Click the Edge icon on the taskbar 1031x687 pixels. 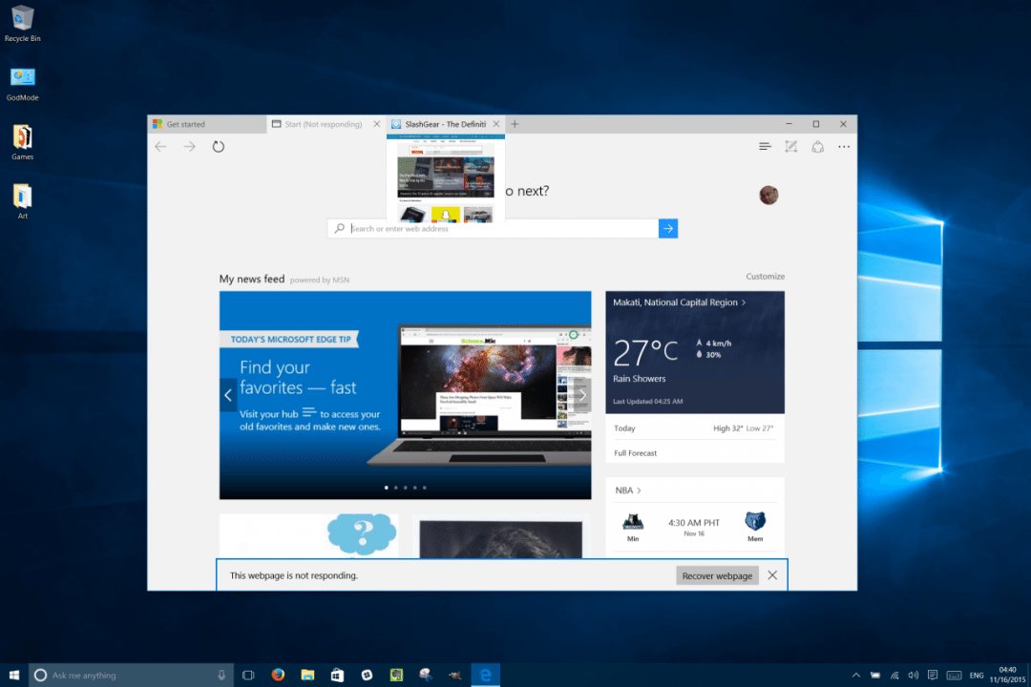click(485, 676)
